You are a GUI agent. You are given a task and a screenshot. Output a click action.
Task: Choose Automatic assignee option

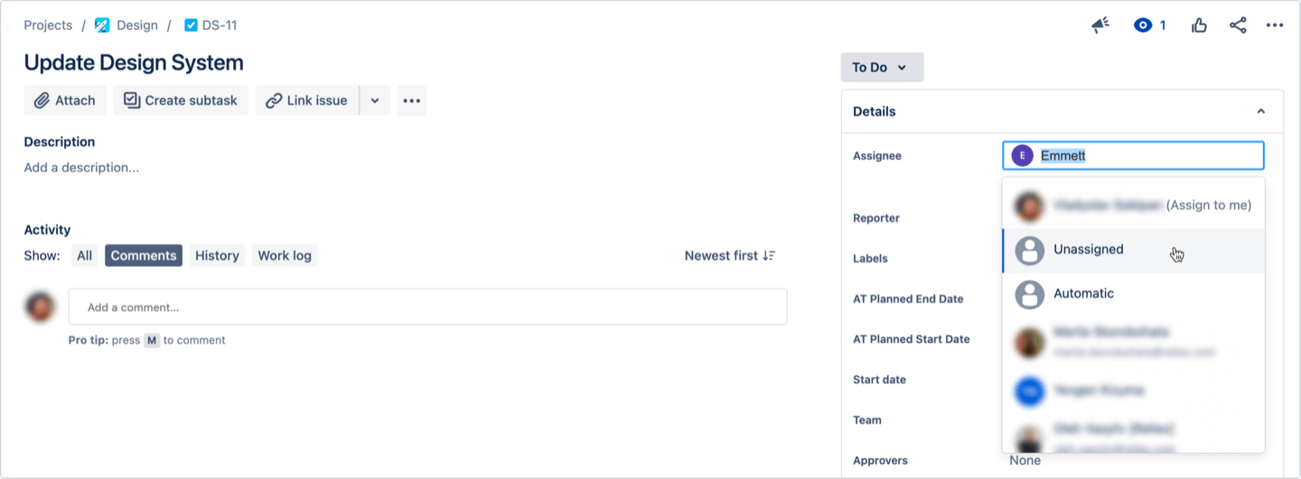click(1083, 294)
